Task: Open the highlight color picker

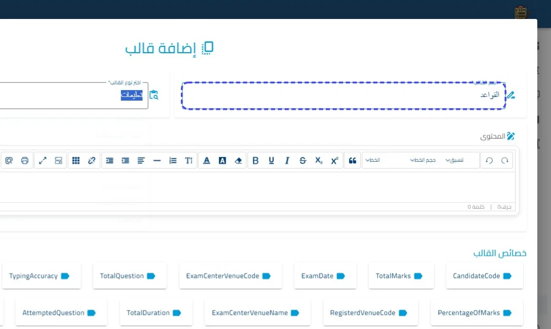Action: click(223, 161)
